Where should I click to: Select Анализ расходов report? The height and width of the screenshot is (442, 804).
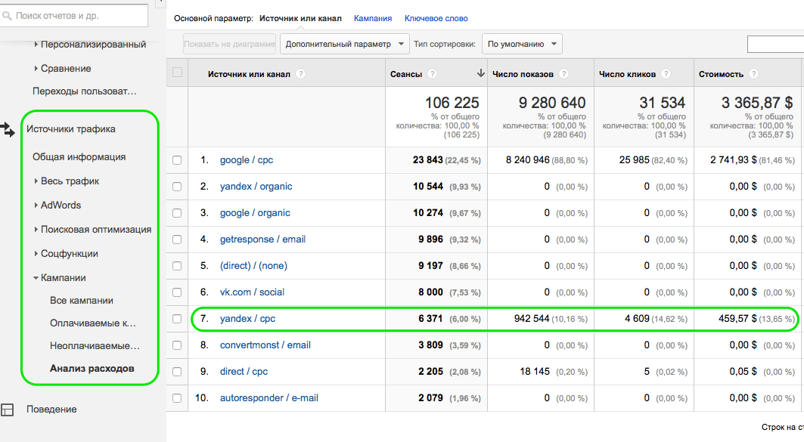[92, 368]
